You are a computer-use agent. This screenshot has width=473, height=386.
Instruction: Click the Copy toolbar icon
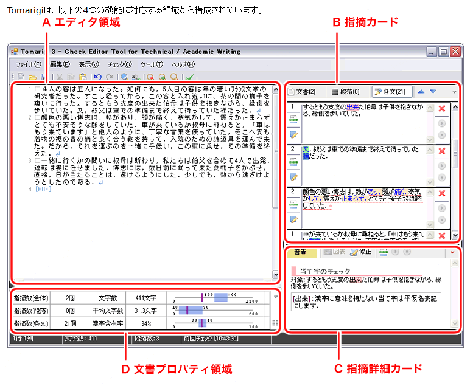coord(71,77)
